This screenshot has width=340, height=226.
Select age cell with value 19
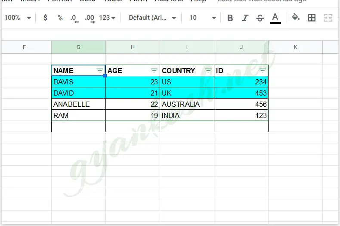[133, 115]
